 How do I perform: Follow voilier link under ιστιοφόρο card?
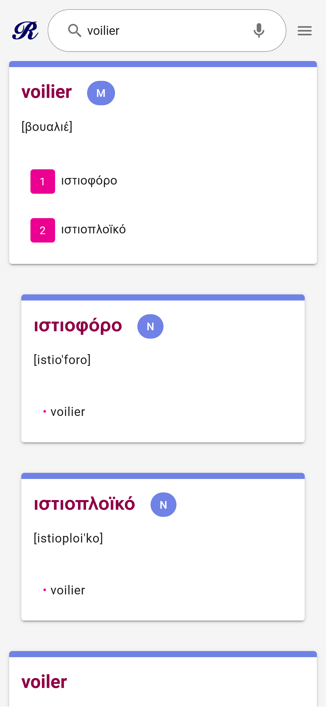click(68, 412)
